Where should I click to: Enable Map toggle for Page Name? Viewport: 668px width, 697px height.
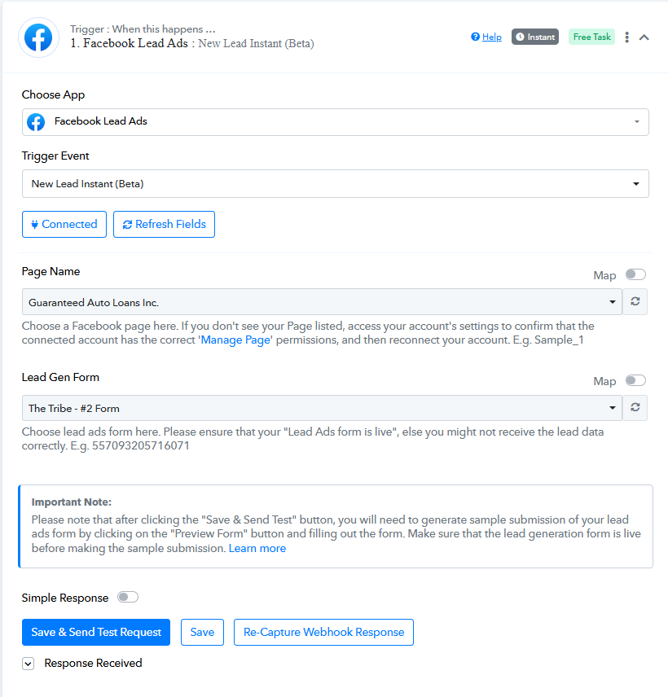(x=635, y=274)
